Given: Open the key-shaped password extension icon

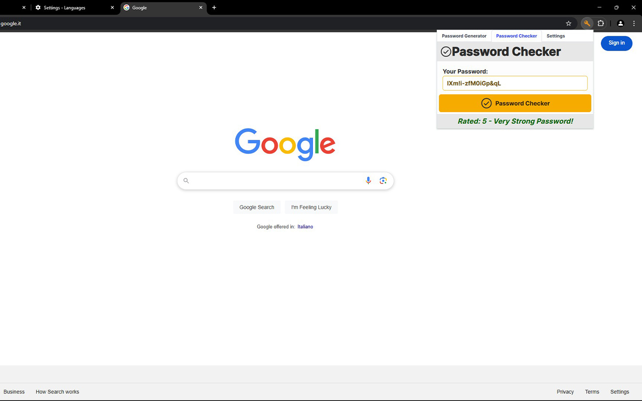Looking at the screenshot, I should pyautogui.click(x=586, y=23).
